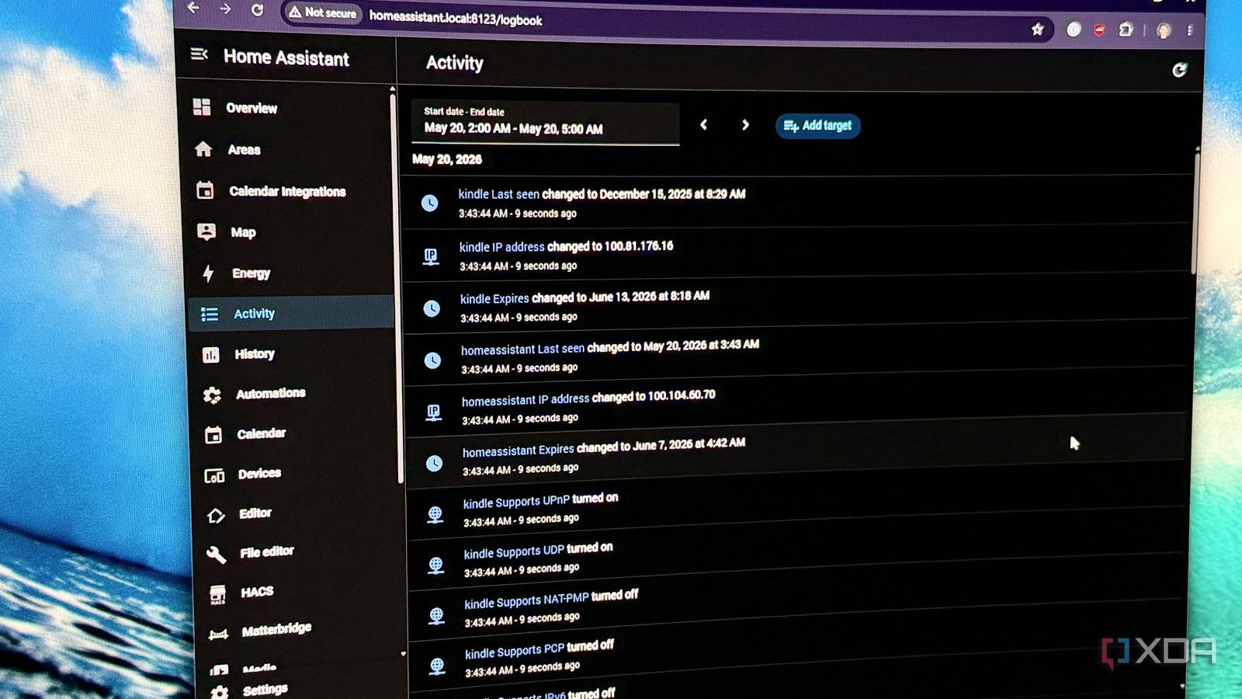Open the Devices icon in sidebar
Image resolution: width=1242 pixels, height=699 pixels.
point(214,475)
